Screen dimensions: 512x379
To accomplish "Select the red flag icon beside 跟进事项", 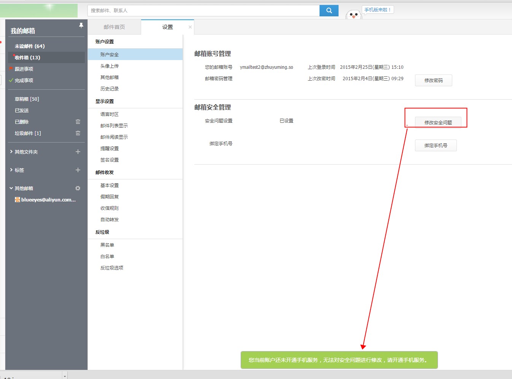I will tap(11, 69).
